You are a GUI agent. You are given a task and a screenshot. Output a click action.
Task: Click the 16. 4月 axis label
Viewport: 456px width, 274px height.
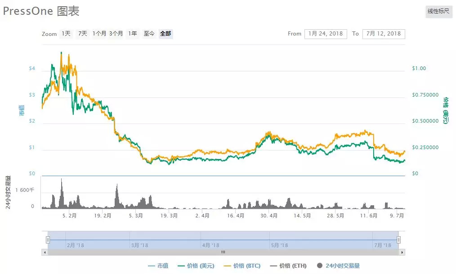click(x=236, y=216)
